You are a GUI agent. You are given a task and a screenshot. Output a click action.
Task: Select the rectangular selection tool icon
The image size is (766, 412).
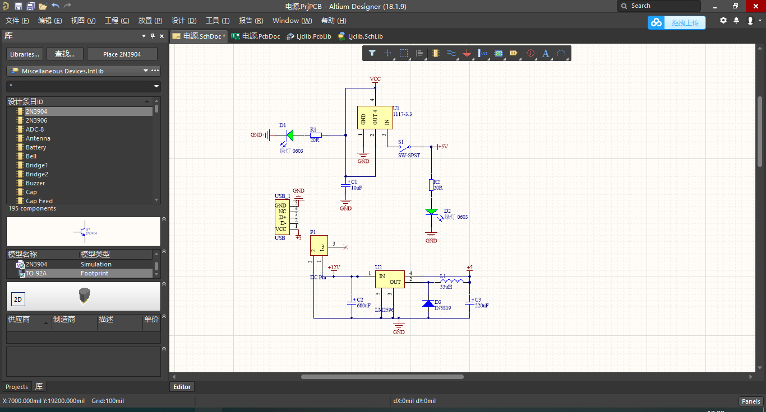click(404, 53)
